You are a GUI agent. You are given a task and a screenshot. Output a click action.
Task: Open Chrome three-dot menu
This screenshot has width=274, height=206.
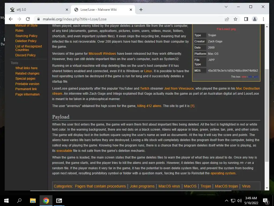point(263,19)
